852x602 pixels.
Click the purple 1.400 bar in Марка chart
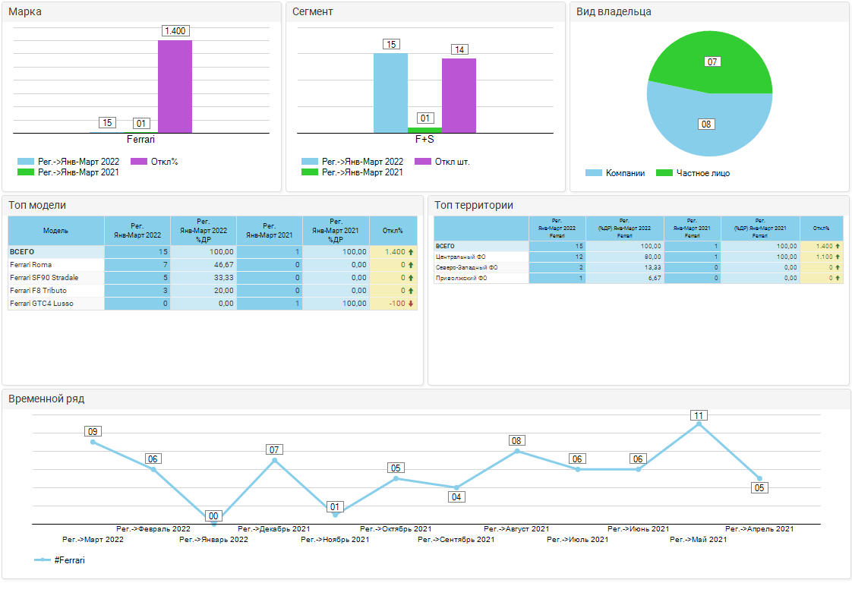[x=175, y=87]
